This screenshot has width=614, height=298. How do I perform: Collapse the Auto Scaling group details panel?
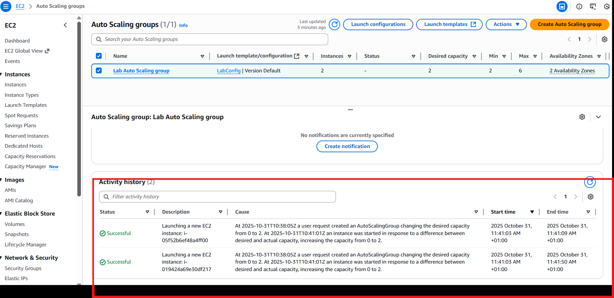click(598, 117)
